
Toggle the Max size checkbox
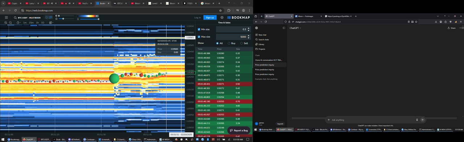pos(199,36)
